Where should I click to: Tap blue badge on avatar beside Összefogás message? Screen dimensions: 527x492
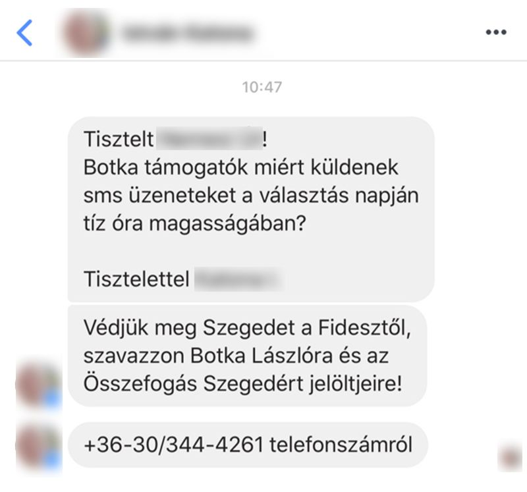point(53,400)
